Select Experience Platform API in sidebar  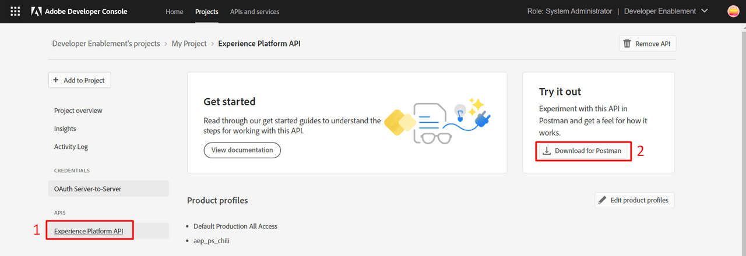[108, 231]
